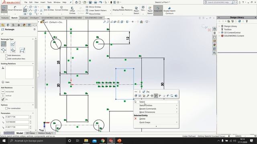
Task: Expand the Design Library tree node
Action: [x=219, y=26]
